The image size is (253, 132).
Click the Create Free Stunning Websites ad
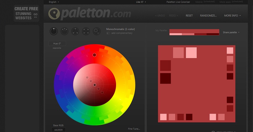26,13
